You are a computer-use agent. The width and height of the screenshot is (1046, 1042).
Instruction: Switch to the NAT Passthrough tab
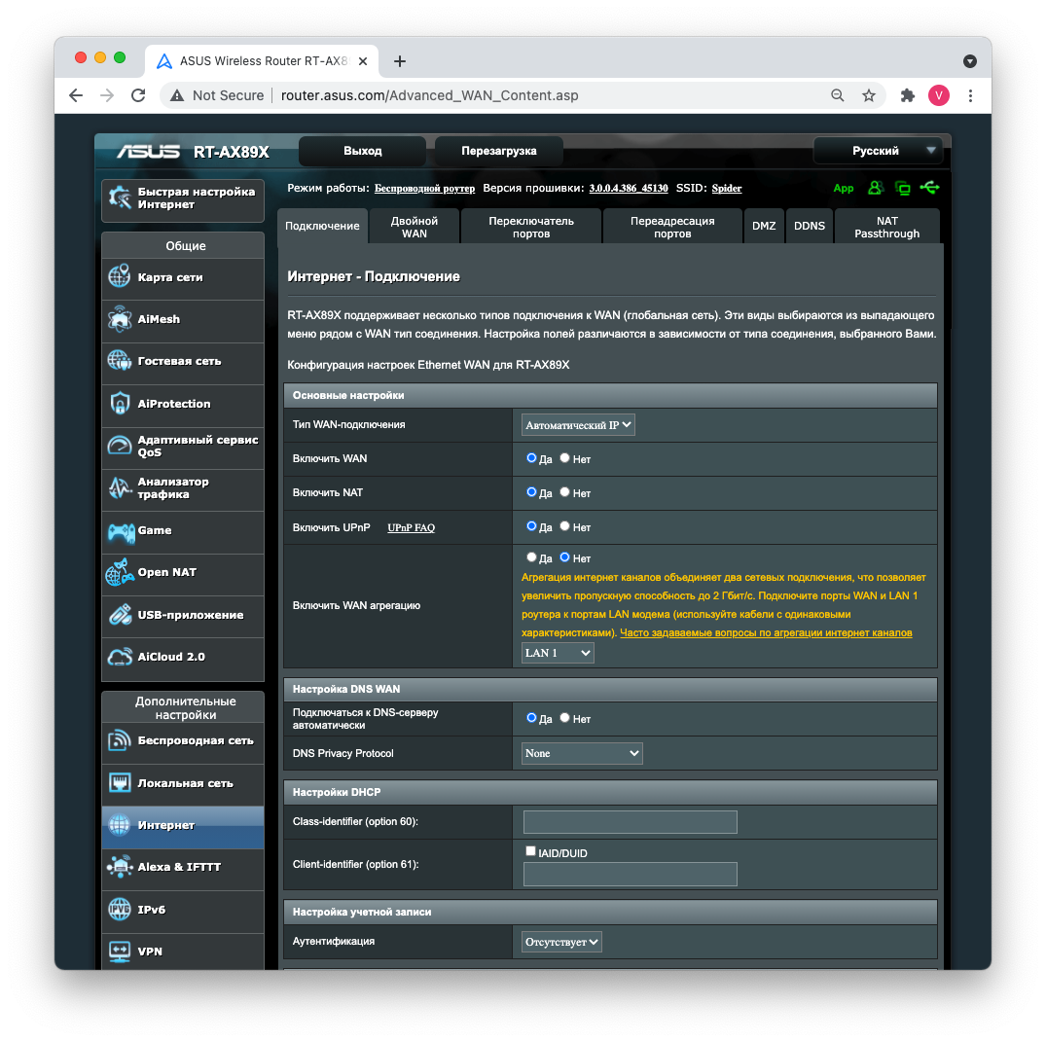click(886, 227)
